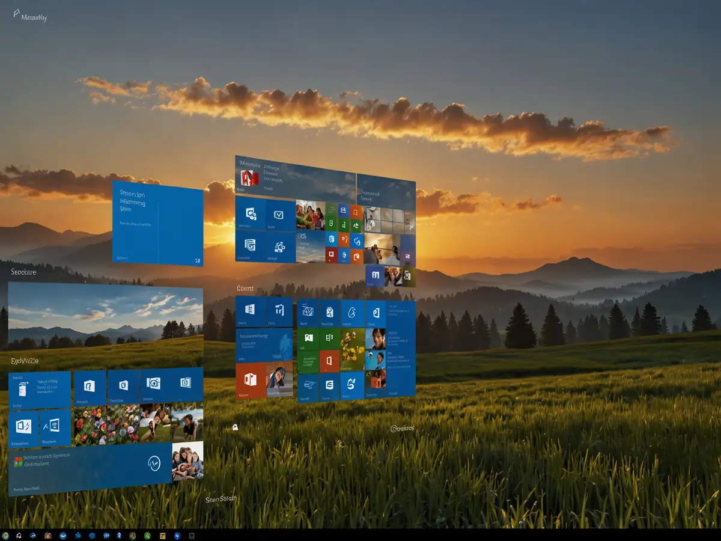Open the woman's photo next to Office tile

(279, 379)
